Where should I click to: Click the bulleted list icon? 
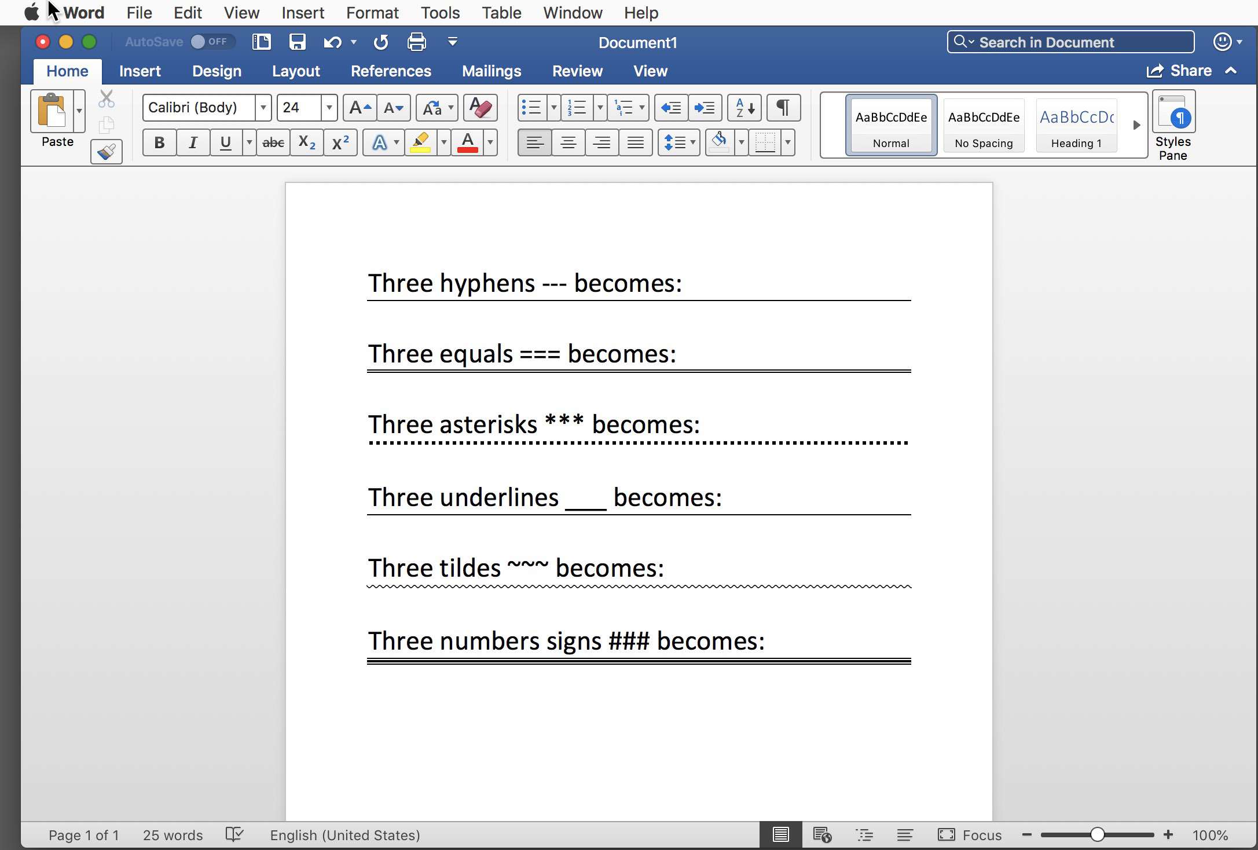531,108
